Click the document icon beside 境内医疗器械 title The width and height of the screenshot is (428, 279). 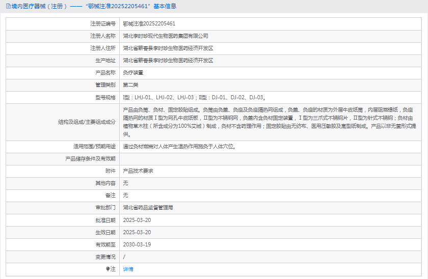tap(8, 6)
